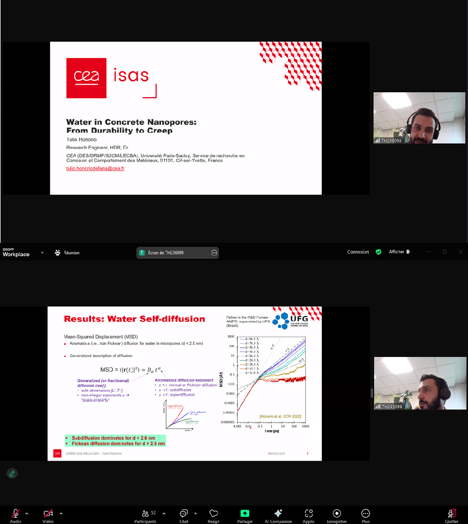Click 'Fickean diffusion dominates for d > 2.6 nm' text
468x524 pixels.
click(x=118, y=443)
